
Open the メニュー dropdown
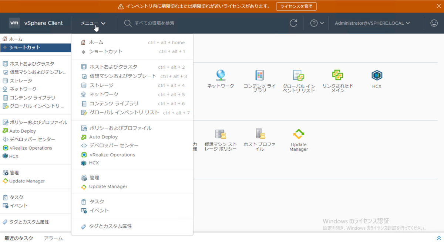[x=93, y=23]
